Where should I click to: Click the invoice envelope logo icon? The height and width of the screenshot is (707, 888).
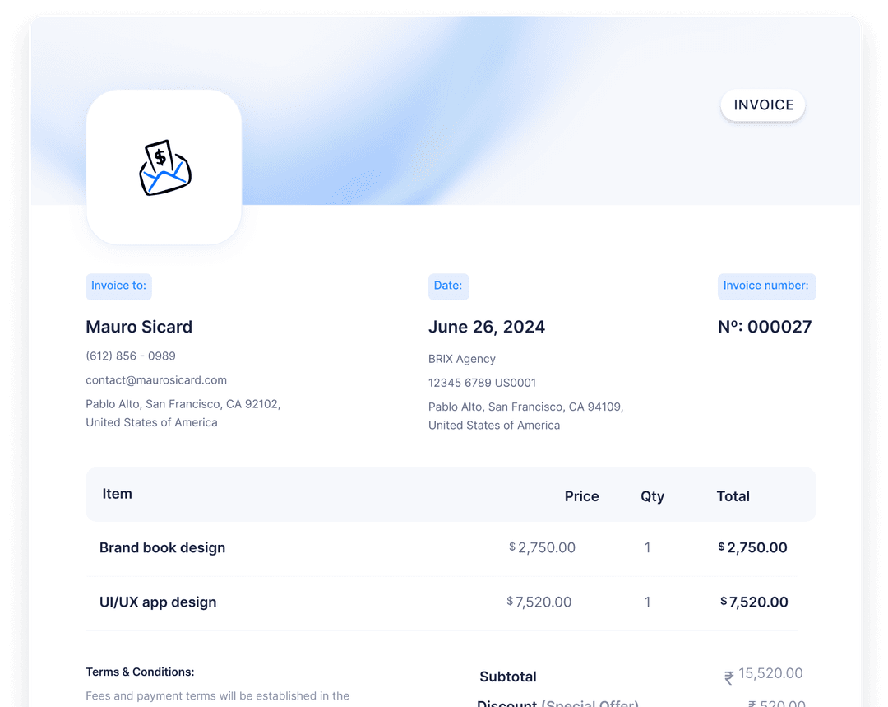[x=164, y=168]
